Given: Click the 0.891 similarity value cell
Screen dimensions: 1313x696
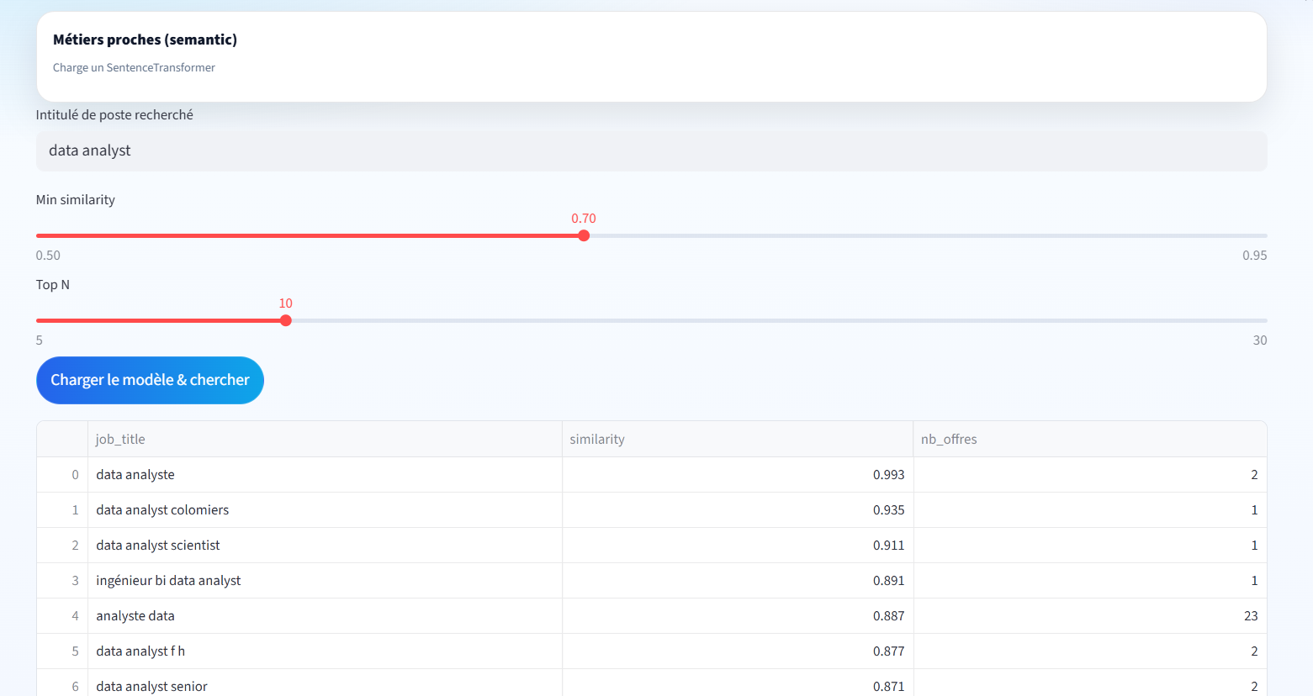Looking at the screenshot, I should pos(737,581).
